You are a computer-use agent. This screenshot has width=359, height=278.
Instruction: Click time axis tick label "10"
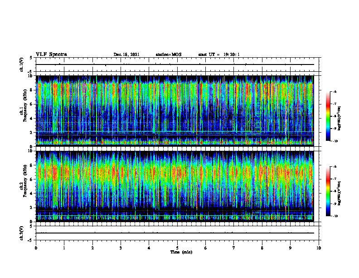point(319,248)
